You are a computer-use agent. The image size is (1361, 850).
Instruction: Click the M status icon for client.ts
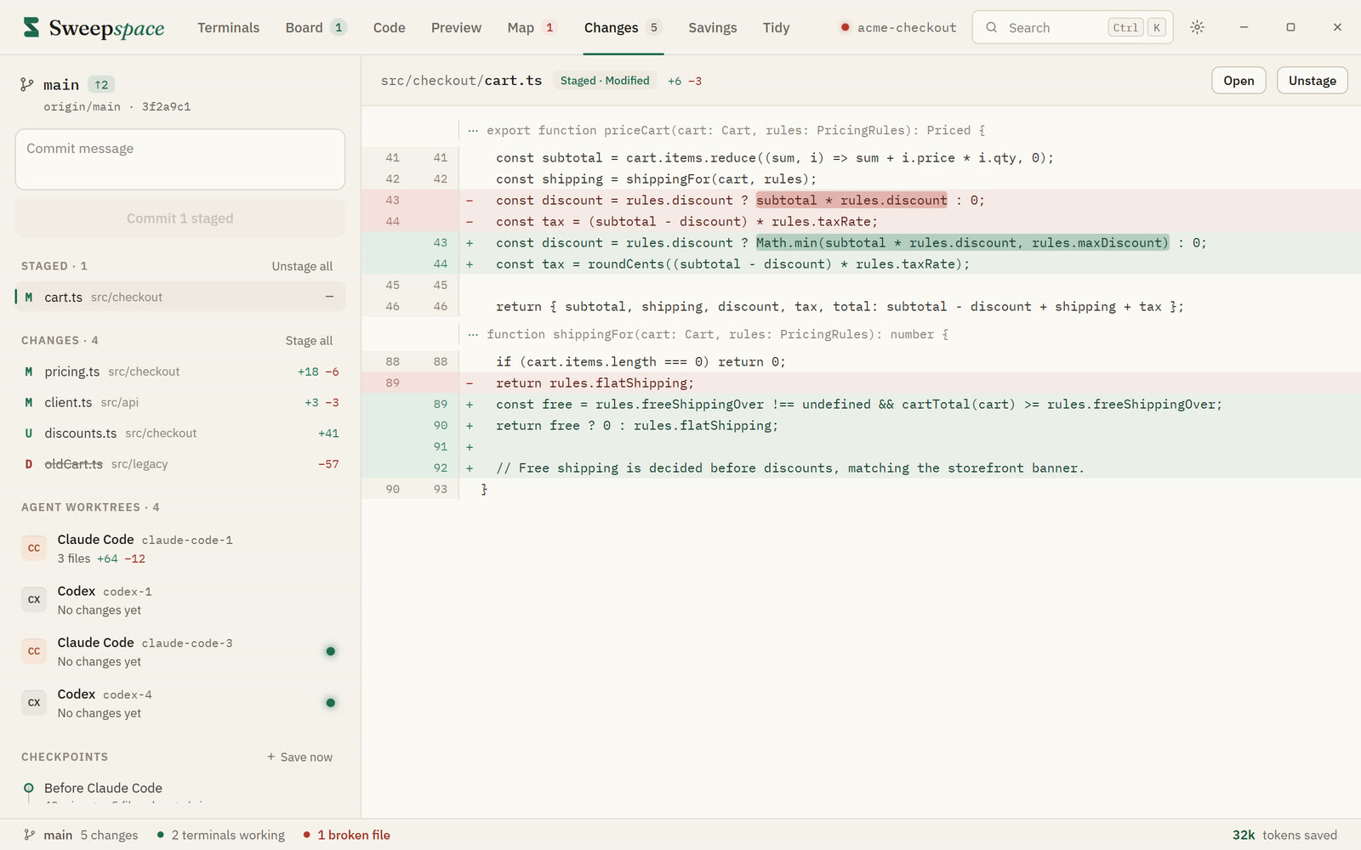29,402
